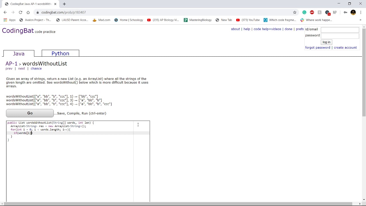This screenshot has width=366, height=206.
Task: Open the Adblock Plus extension icon
Action: (x=312, y=12)
